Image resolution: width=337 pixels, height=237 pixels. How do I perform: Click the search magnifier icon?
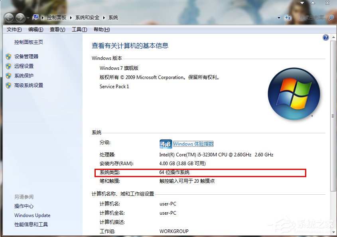point(331,18)
